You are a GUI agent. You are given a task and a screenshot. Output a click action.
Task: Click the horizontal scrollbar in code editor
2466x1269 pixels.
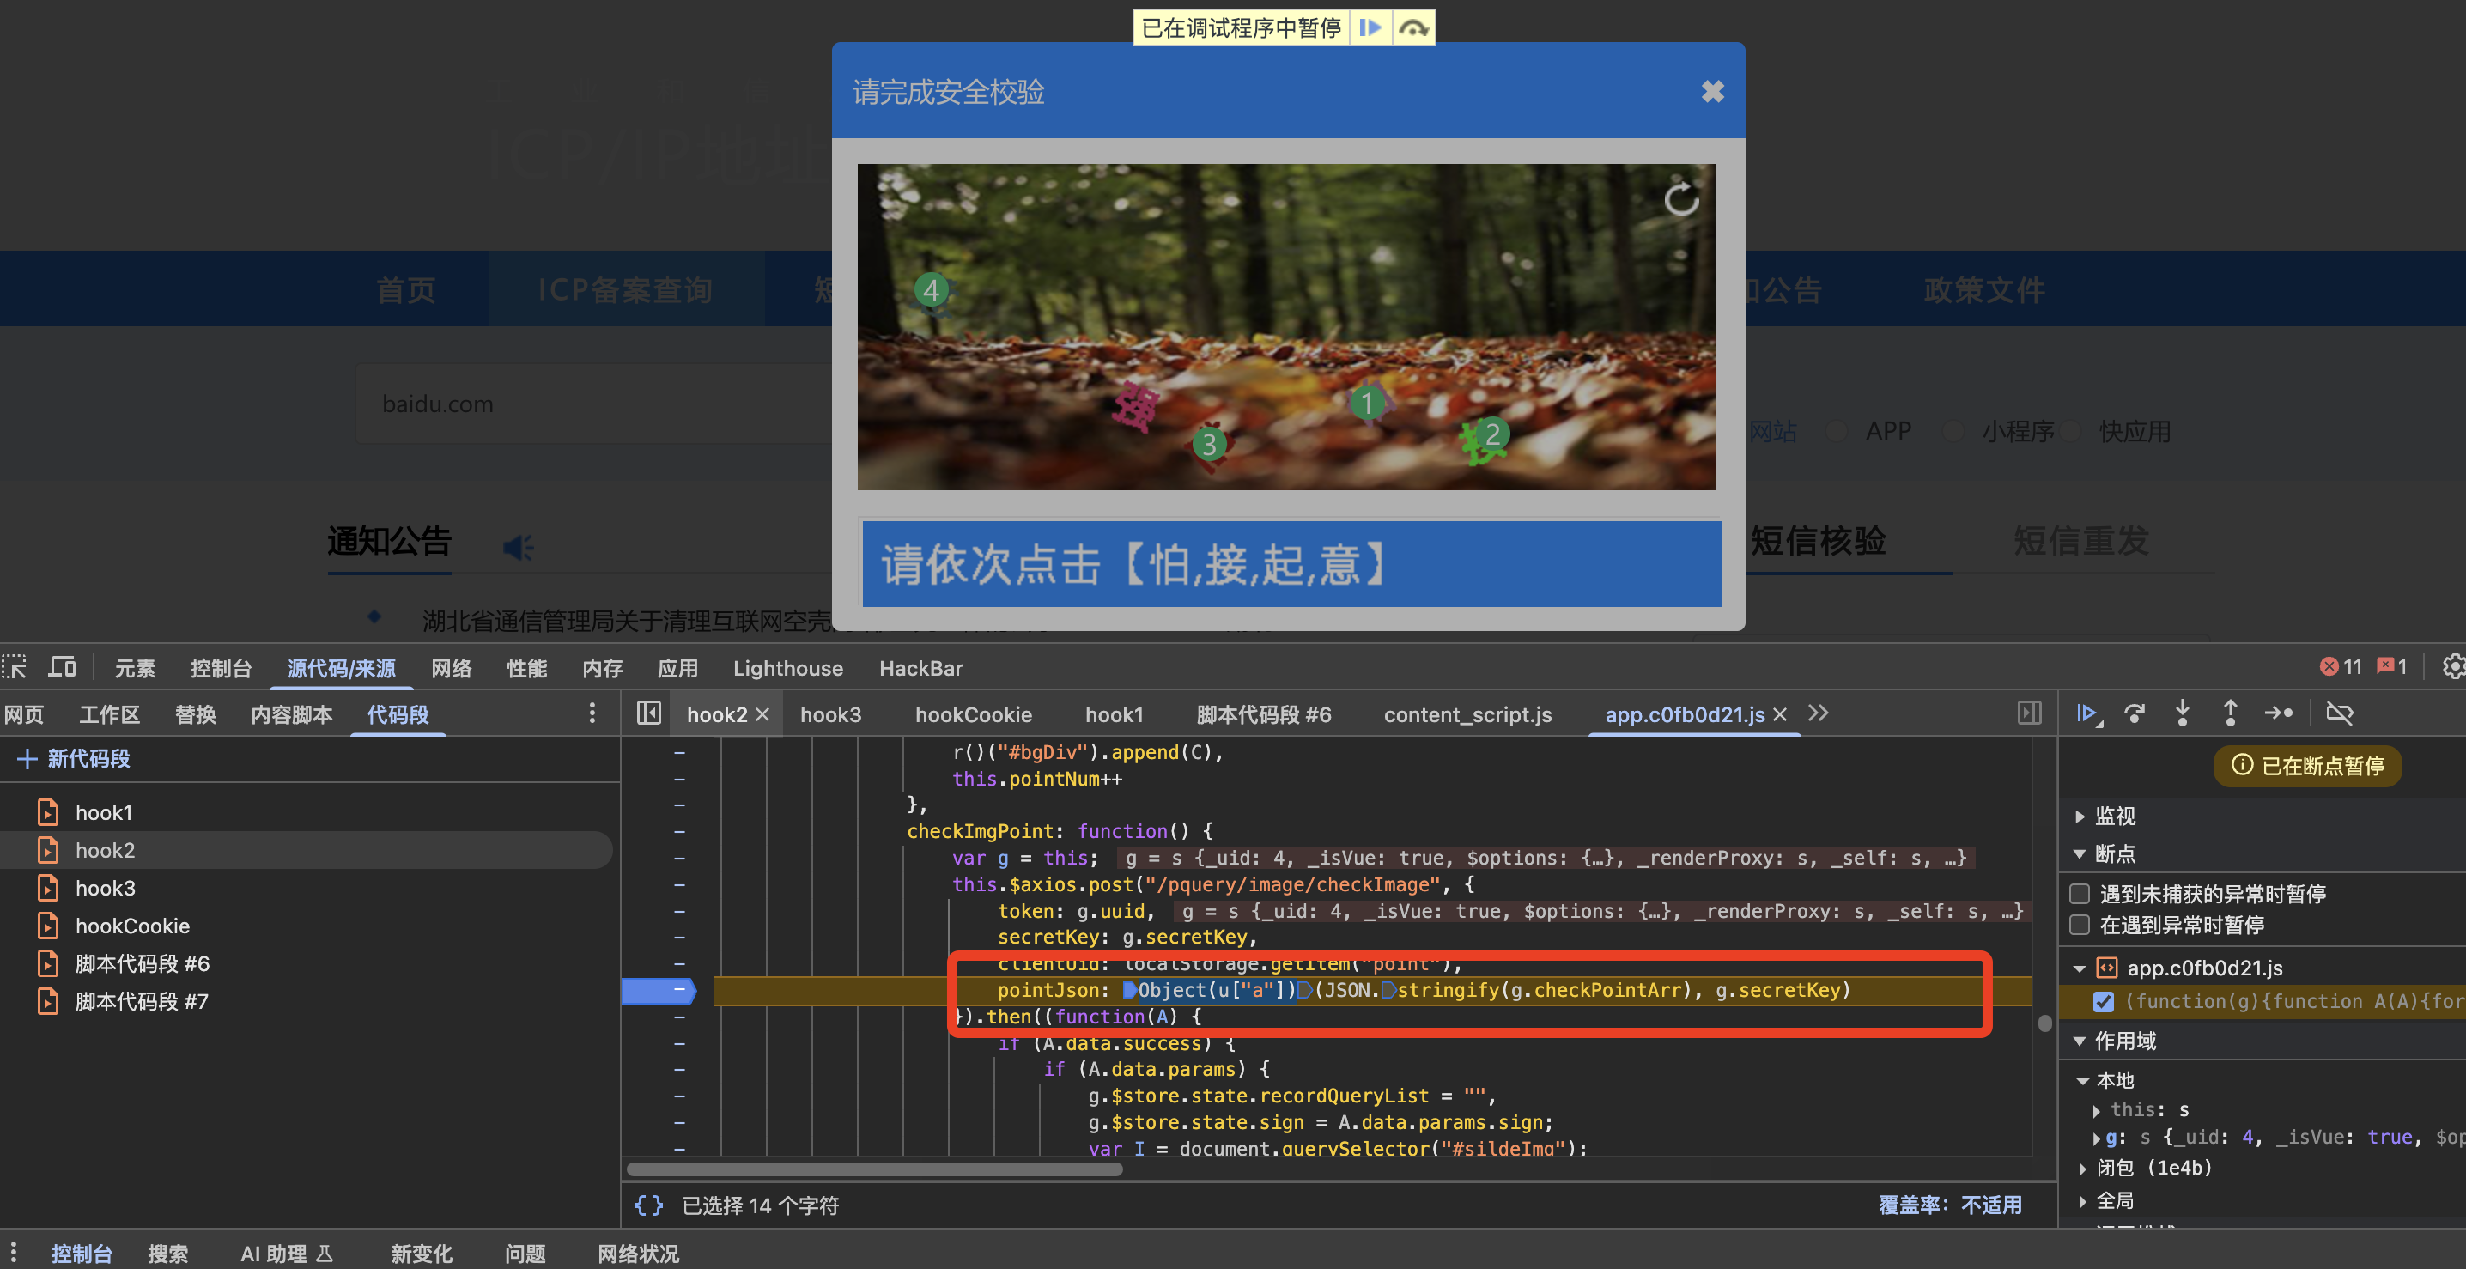click(873, 1169)
